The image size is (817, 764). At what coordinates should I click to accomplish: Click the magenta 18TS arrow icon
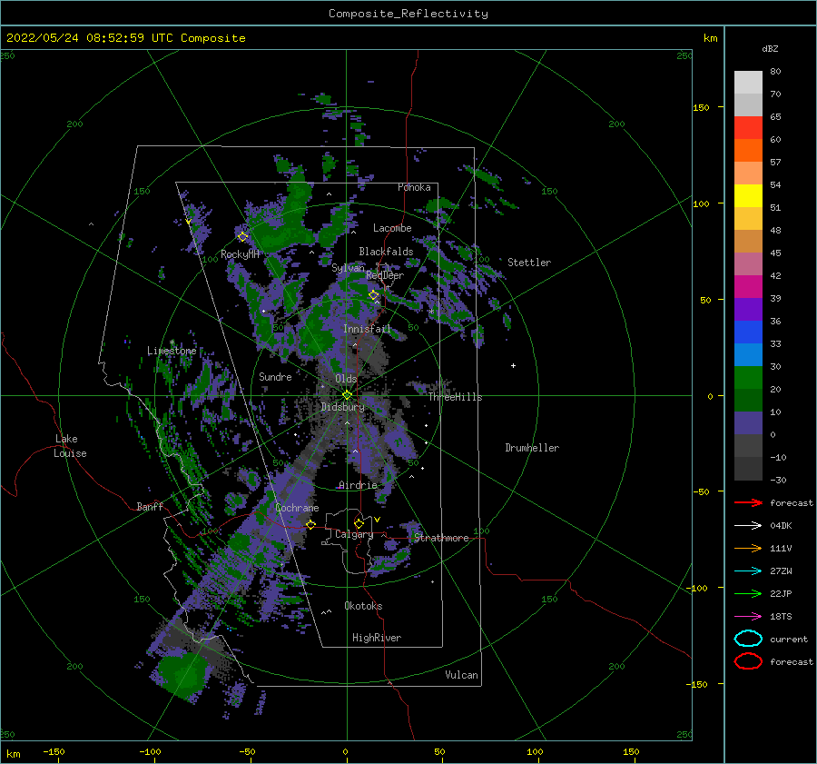(748, 616)
